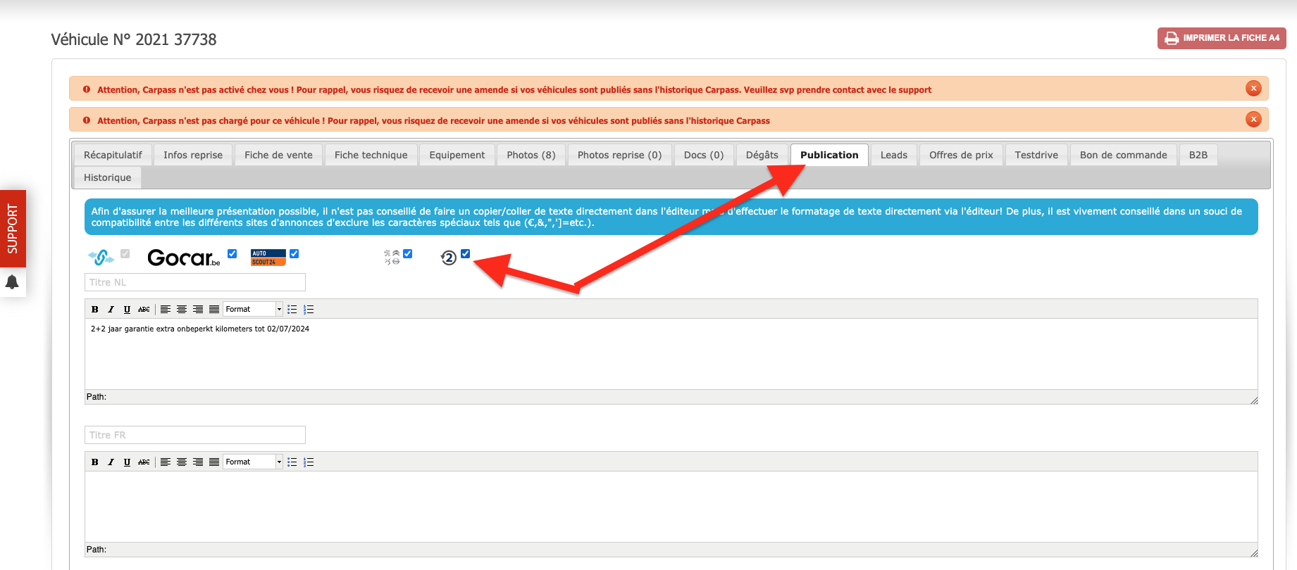Apply bold in the FR text editor

(x=95, y=462)
